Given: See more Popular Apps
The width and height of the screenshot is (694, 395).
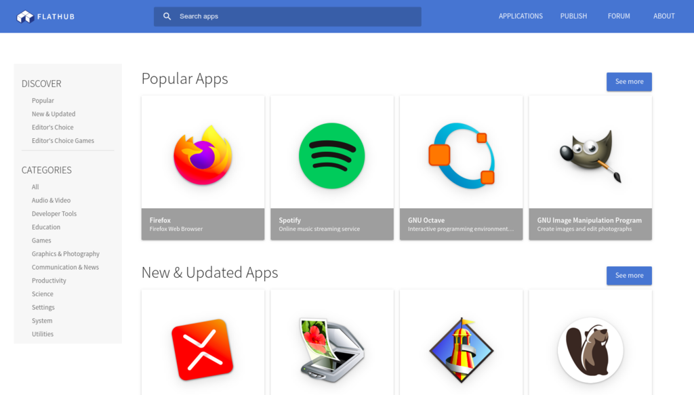Looking at the screenshot, I should point(629,82).
